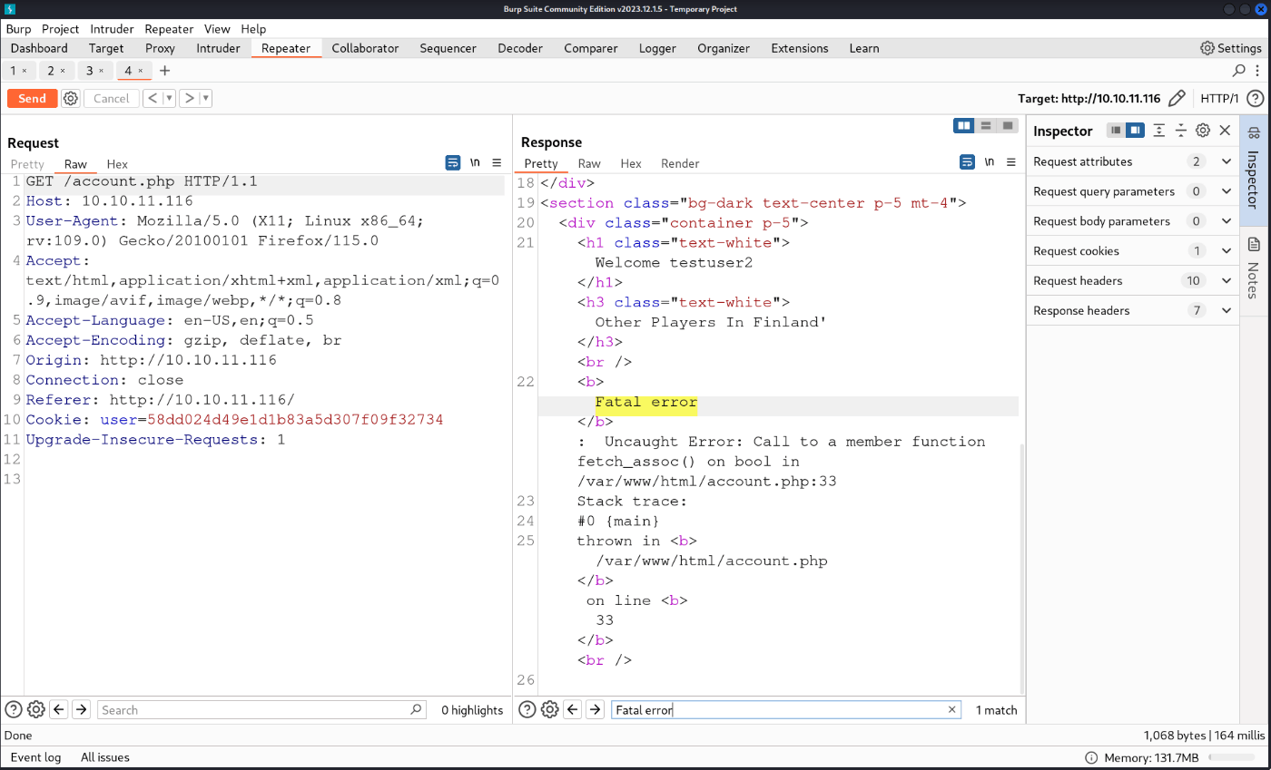1271x770 pixels.
Task: Select side-by-side request/response layout
Action: (963, 125)
